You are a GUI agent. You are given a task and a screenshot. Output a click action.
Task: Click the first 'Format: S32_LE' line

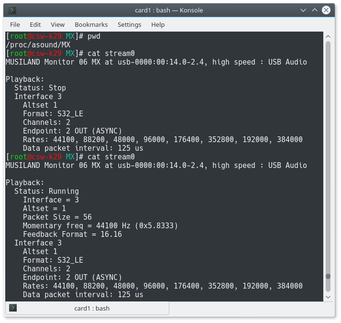coord(53,113)
